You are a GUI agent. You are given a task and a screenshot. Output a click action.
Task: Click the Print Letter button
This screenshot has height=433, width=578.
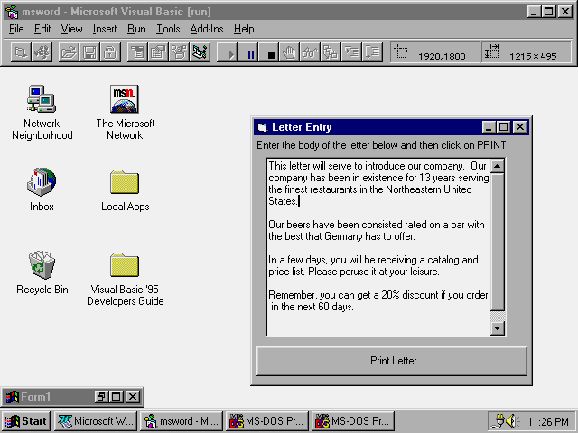pyautogui.click(x=392, y=361)
